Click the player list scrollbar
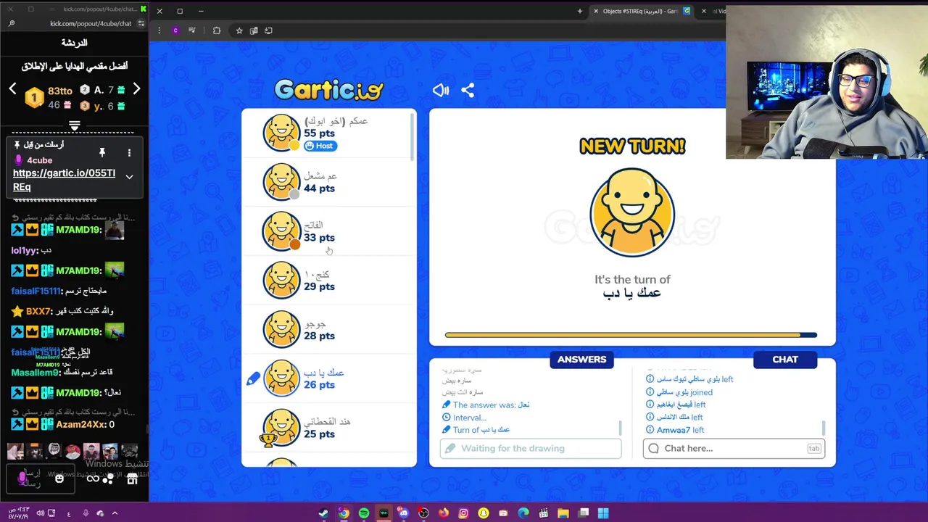This screenshot has width=928, height=522. [413, 138]
